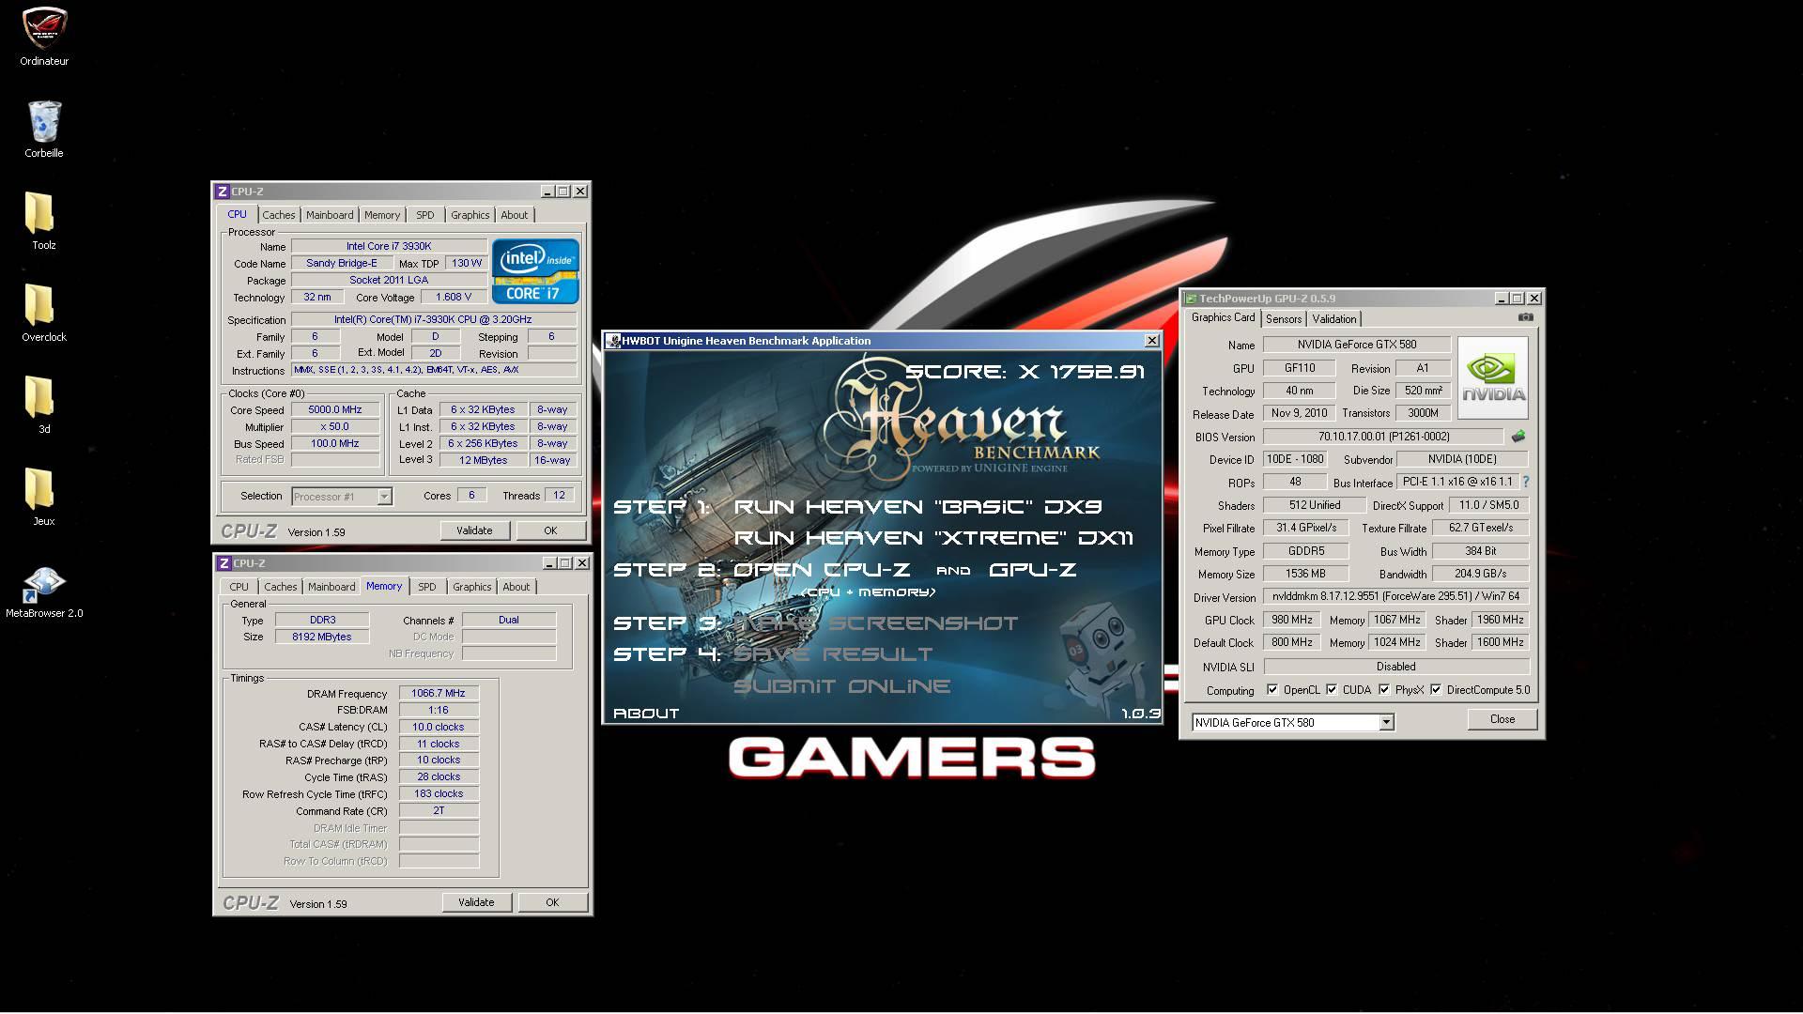This screenshot has height=1014, width=1803.
Task: Click the Core Speed 5000.0 MHz field
Action: [335, 409]
